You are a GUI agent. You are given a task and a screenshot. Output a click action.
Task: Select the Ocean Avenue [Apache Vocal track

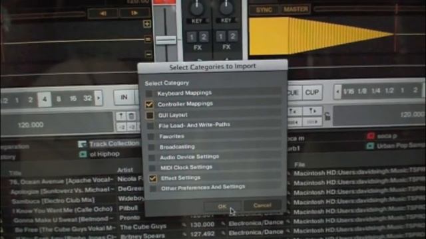tap(61, 181)
